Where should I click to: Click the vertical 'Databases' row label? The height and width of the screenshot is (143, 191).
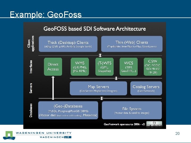click(31, 110)
